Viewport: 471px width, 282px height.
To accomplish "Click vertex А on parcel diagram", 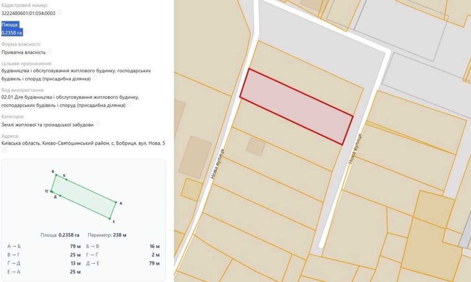I will pyautogui.click(x=116, y=202).
